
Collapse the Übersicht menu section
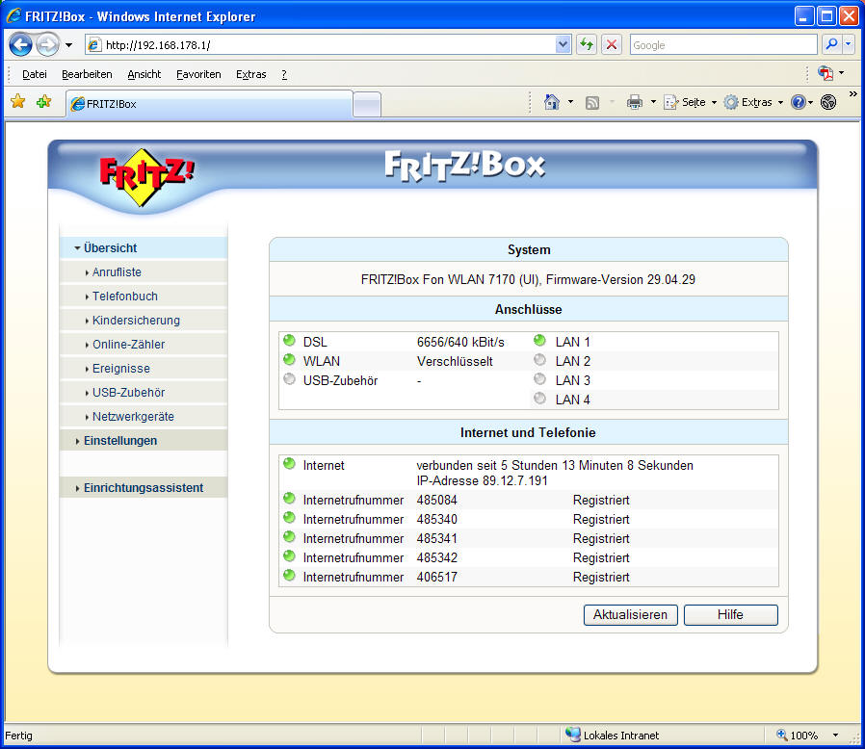point(144,248)
